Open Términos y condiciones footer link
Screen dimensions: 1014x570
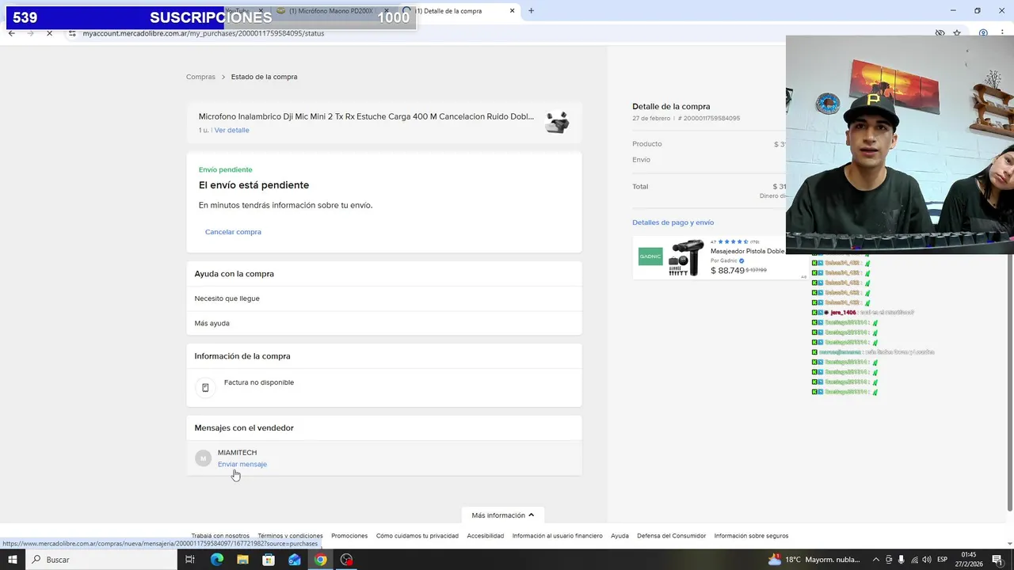pyautogui.click(x=290, y=536)
